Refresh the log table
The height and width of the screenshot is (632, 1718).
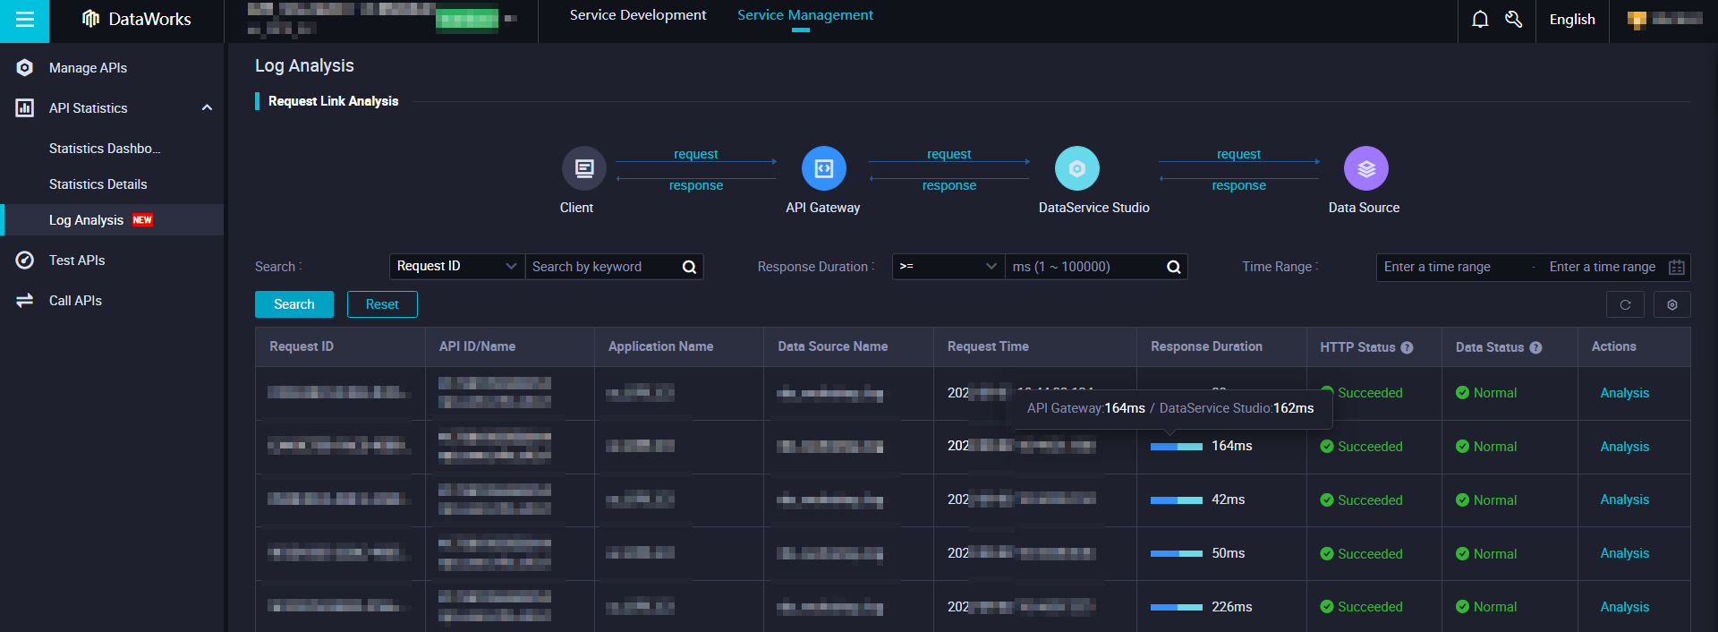(x=1625, y=305)
